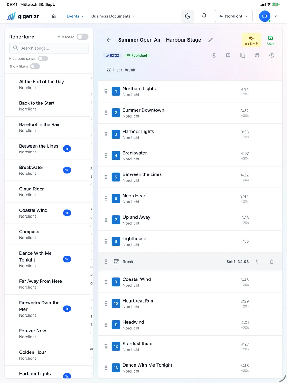This screenshot has height=383, width=287.
Task: Print the setlist
Action: tap(257, 55)
